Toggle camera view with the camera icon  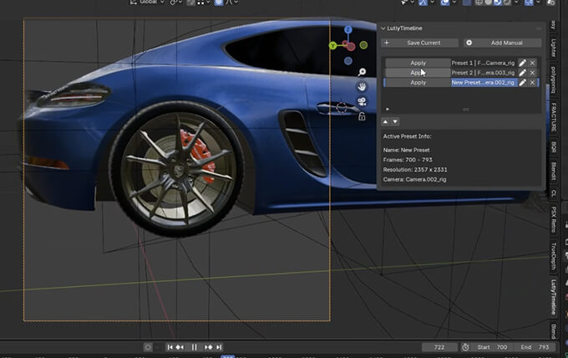pos(362,101)
